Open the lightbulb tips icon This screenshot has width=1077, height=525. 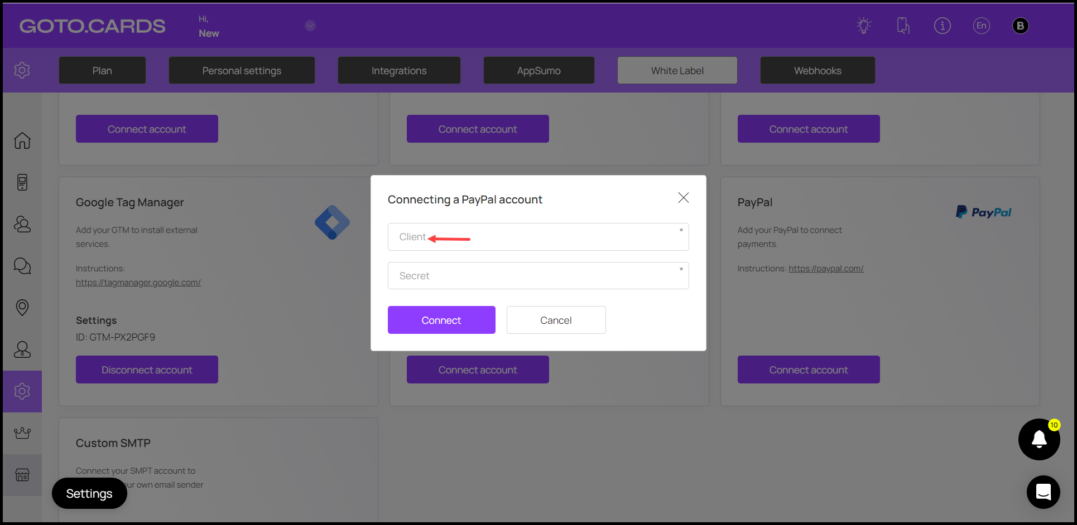[x=864, y=26]
